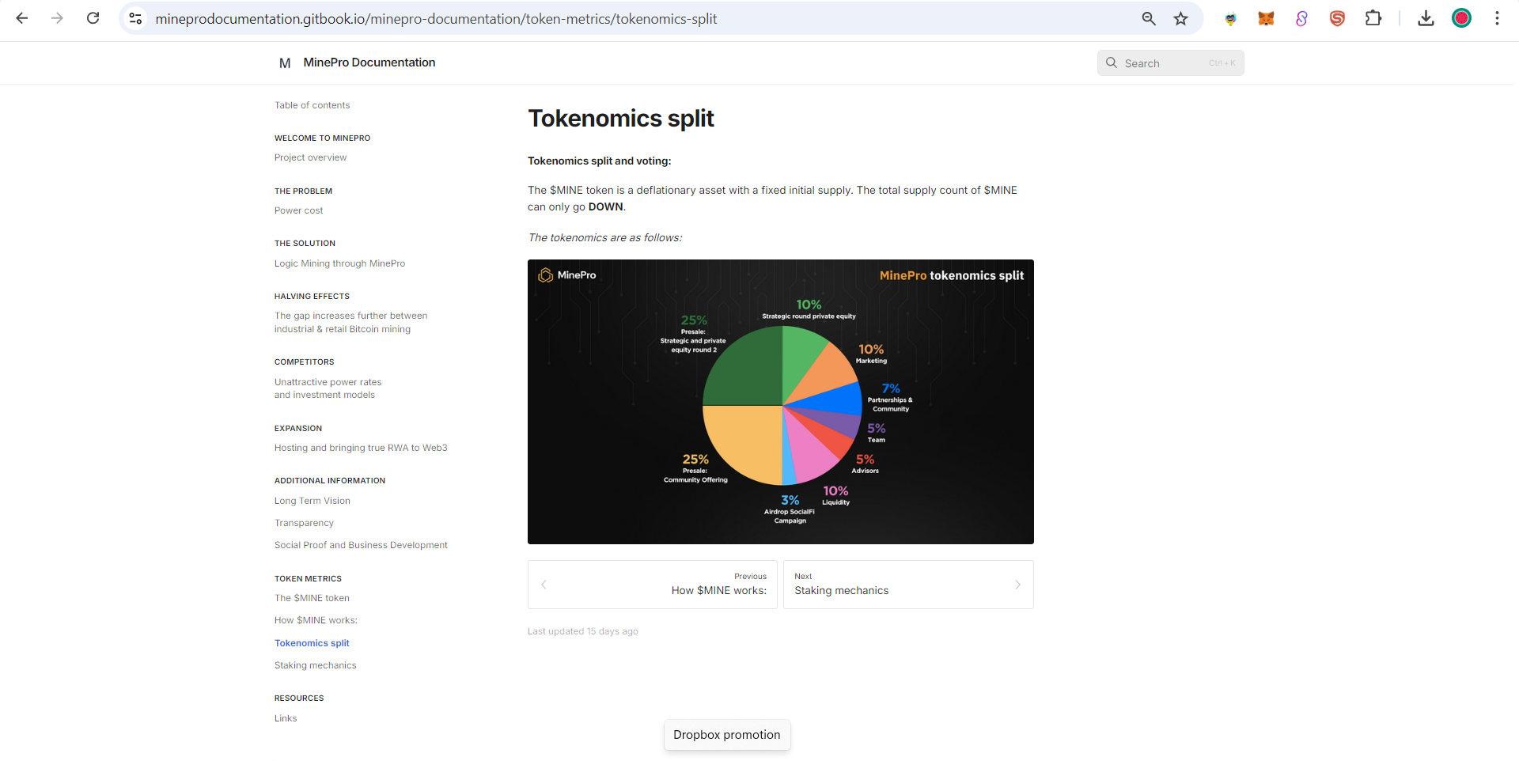The height and width of the screenshot is (761, 1519).
Task: Click the WELCOME TO MINEPRO section header
Action: point(322,138)
